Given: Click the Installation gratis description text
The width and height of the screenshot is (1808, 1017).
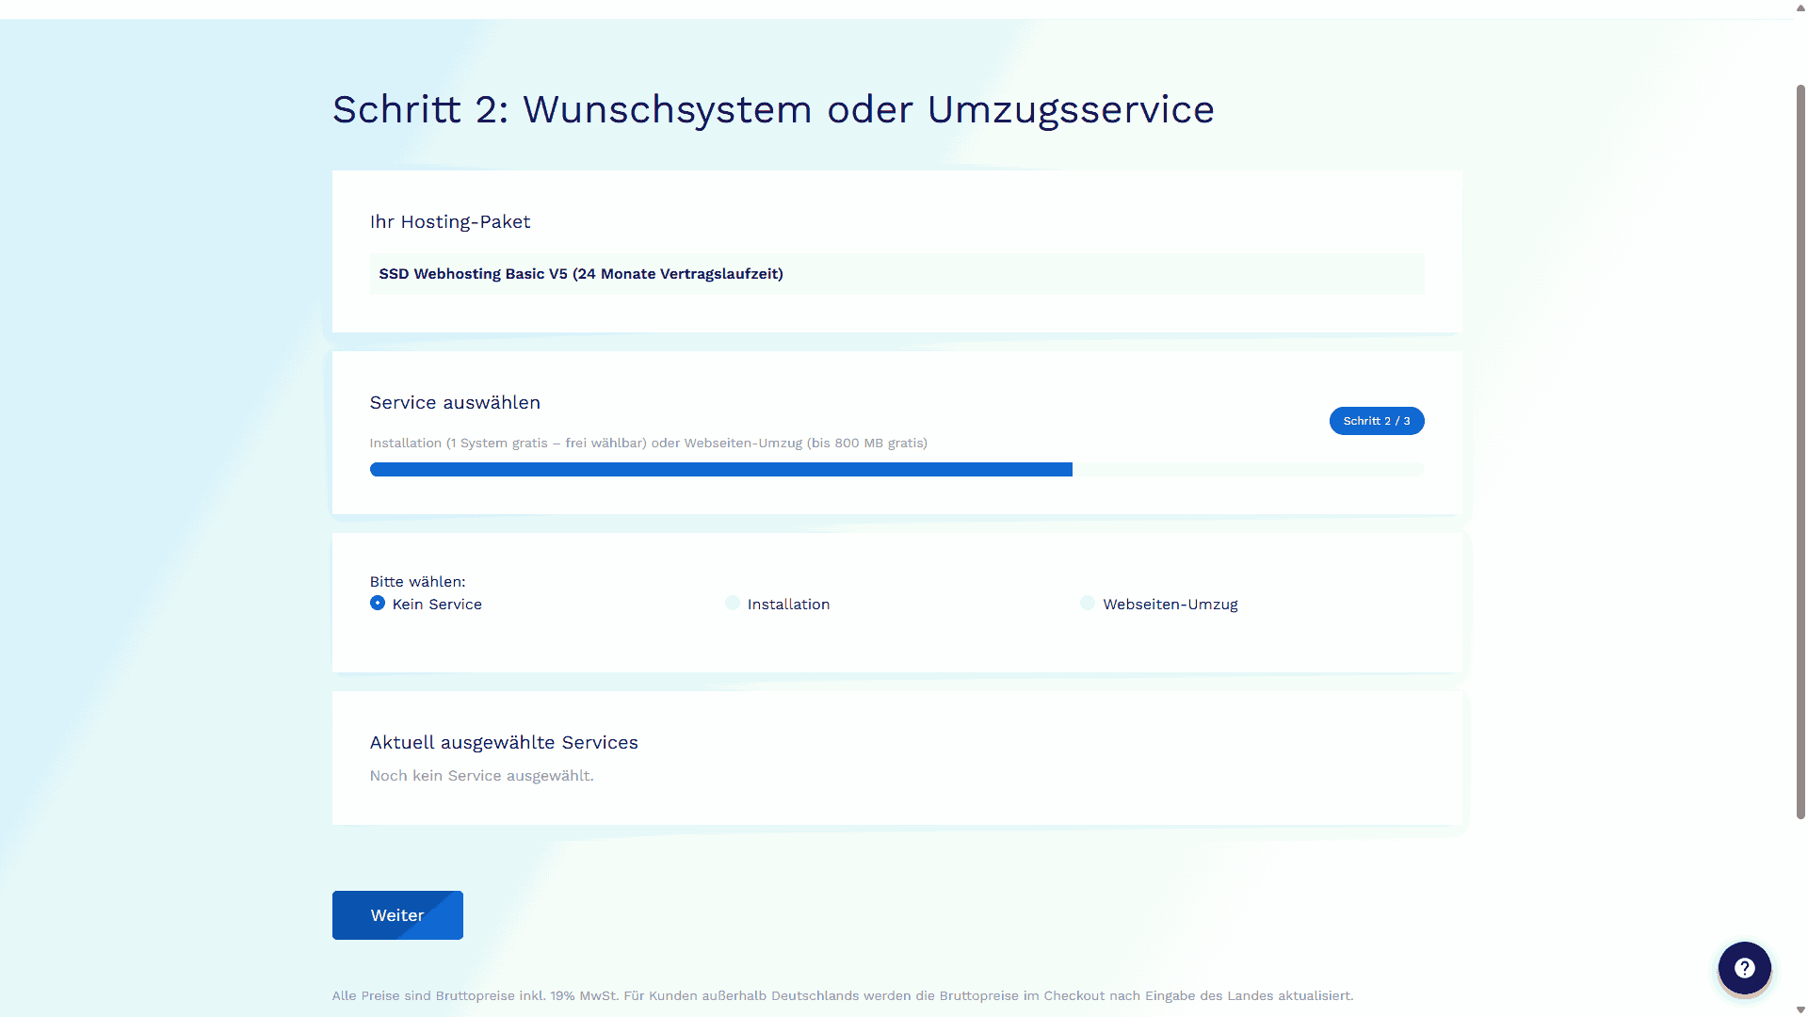Looking at the screenshot, I should 649,443.
